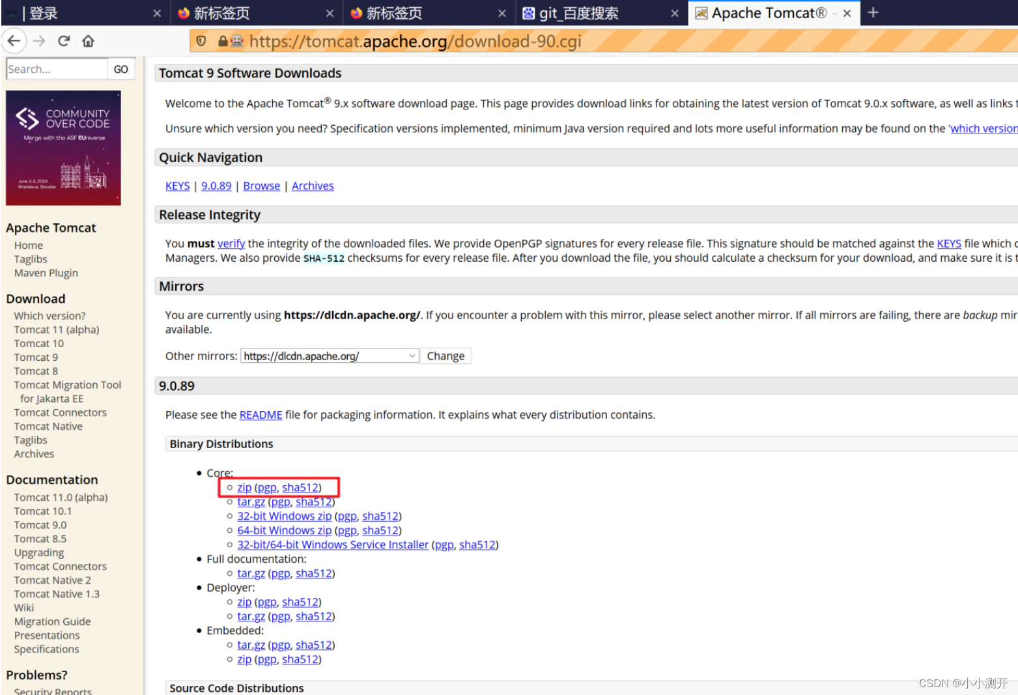Screen dimensions: 1018x695
Task: Open the Which version? sidebar link
Action: click(49, 316)
